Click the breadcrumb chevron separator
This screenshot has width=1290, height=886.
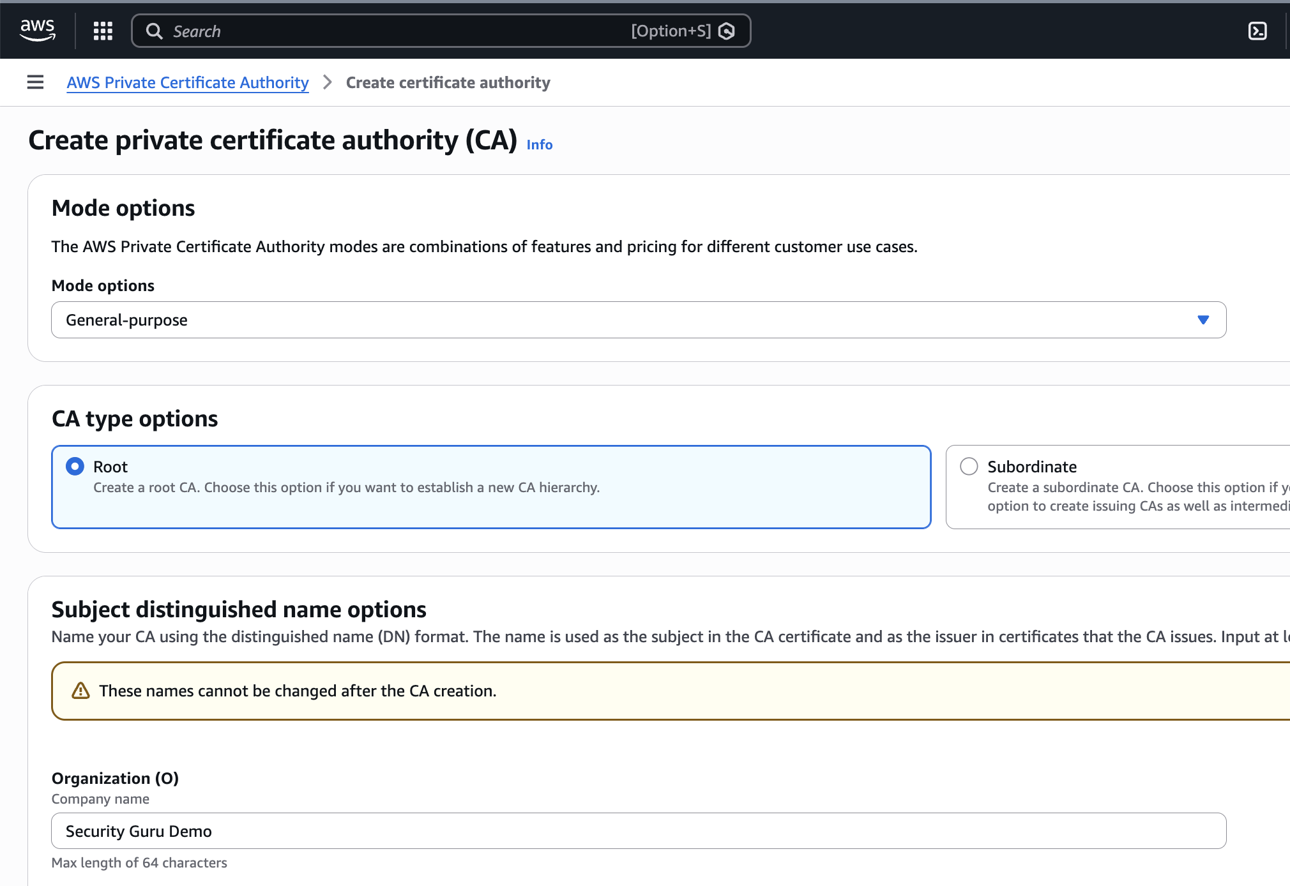(328, 82)
